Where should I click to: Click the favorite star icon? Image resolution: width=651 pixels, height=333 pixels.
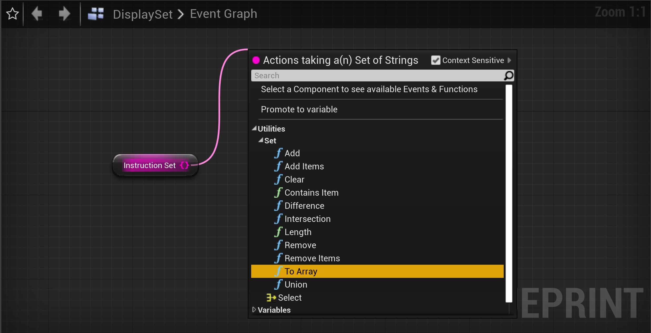[x=12, y=14]
